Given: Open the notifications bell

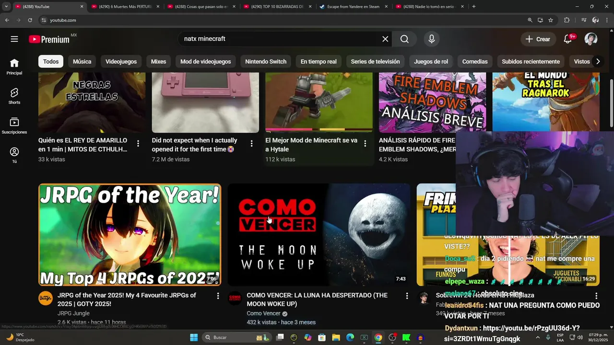Looking at the screenshot, I should coord(568,39).
